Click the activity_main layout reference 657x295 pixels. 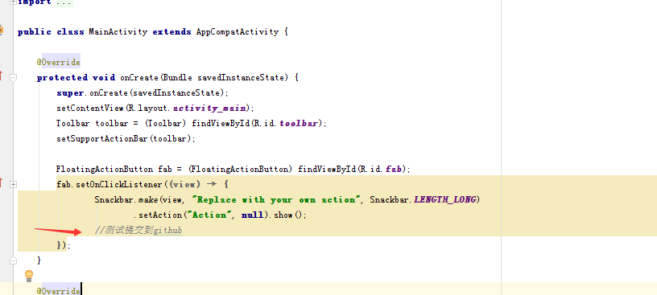tap(209, 108)
